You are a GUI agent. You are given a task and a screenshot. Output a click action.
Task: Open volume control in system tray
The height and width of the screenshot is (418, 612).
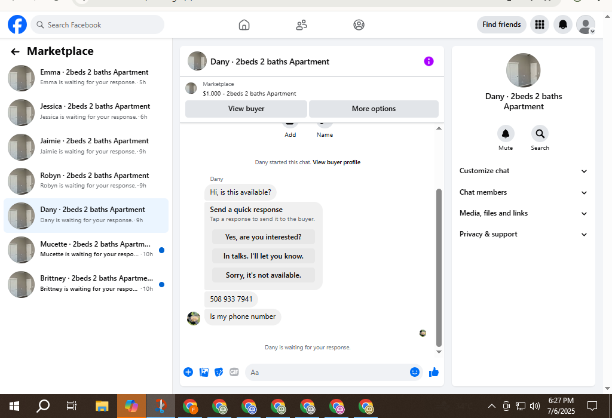click(x=535, y=406)
